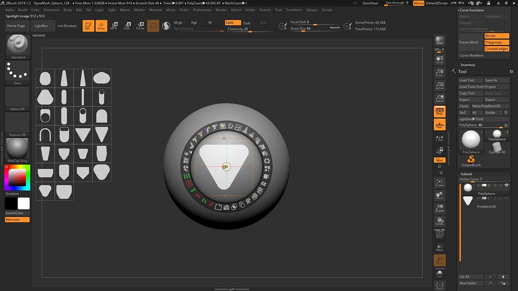Open the Dots stroke picker
This screenshot has height=291, width=518.
coord(18,73)
